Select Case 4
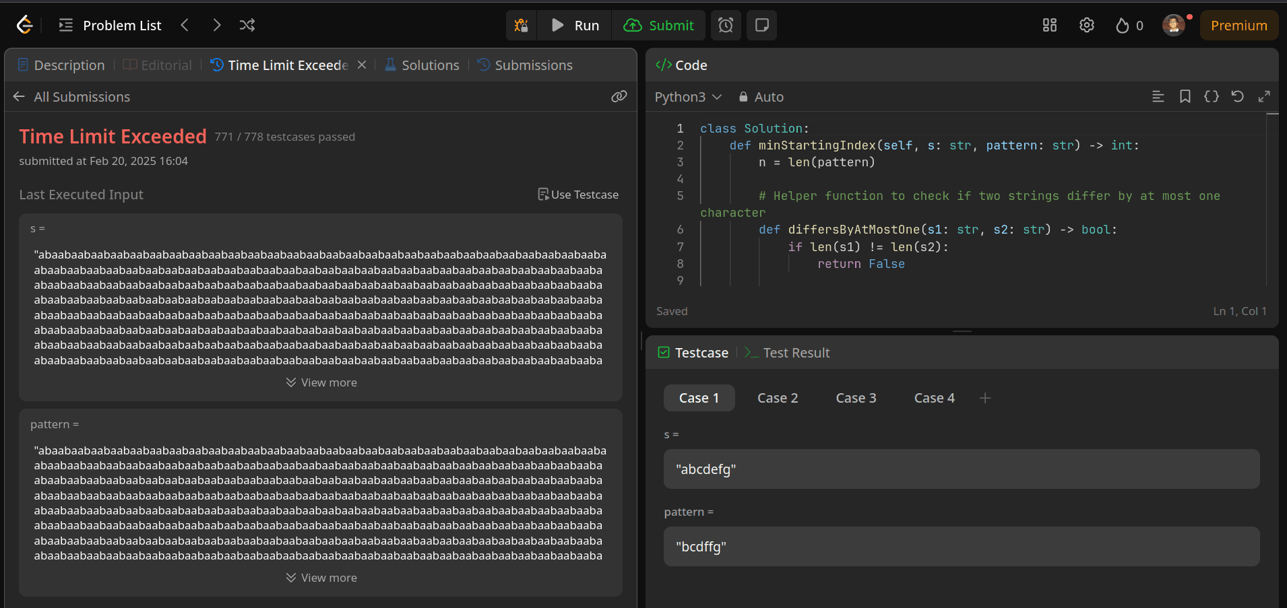Screen dimensions: 1287x608 tap(934, 398)
